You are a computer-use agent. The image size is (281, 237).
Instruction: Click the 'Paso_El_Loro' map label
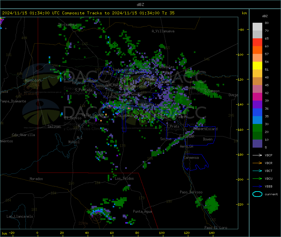click(x=216, y=228)
